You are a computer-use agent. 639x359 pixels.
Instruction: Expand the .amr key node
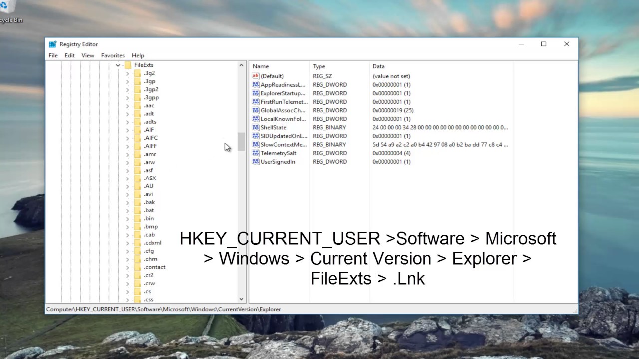(127, 154)
